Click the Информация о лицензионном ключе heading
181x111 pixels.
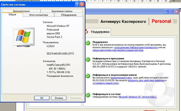[x=115, y=75]
